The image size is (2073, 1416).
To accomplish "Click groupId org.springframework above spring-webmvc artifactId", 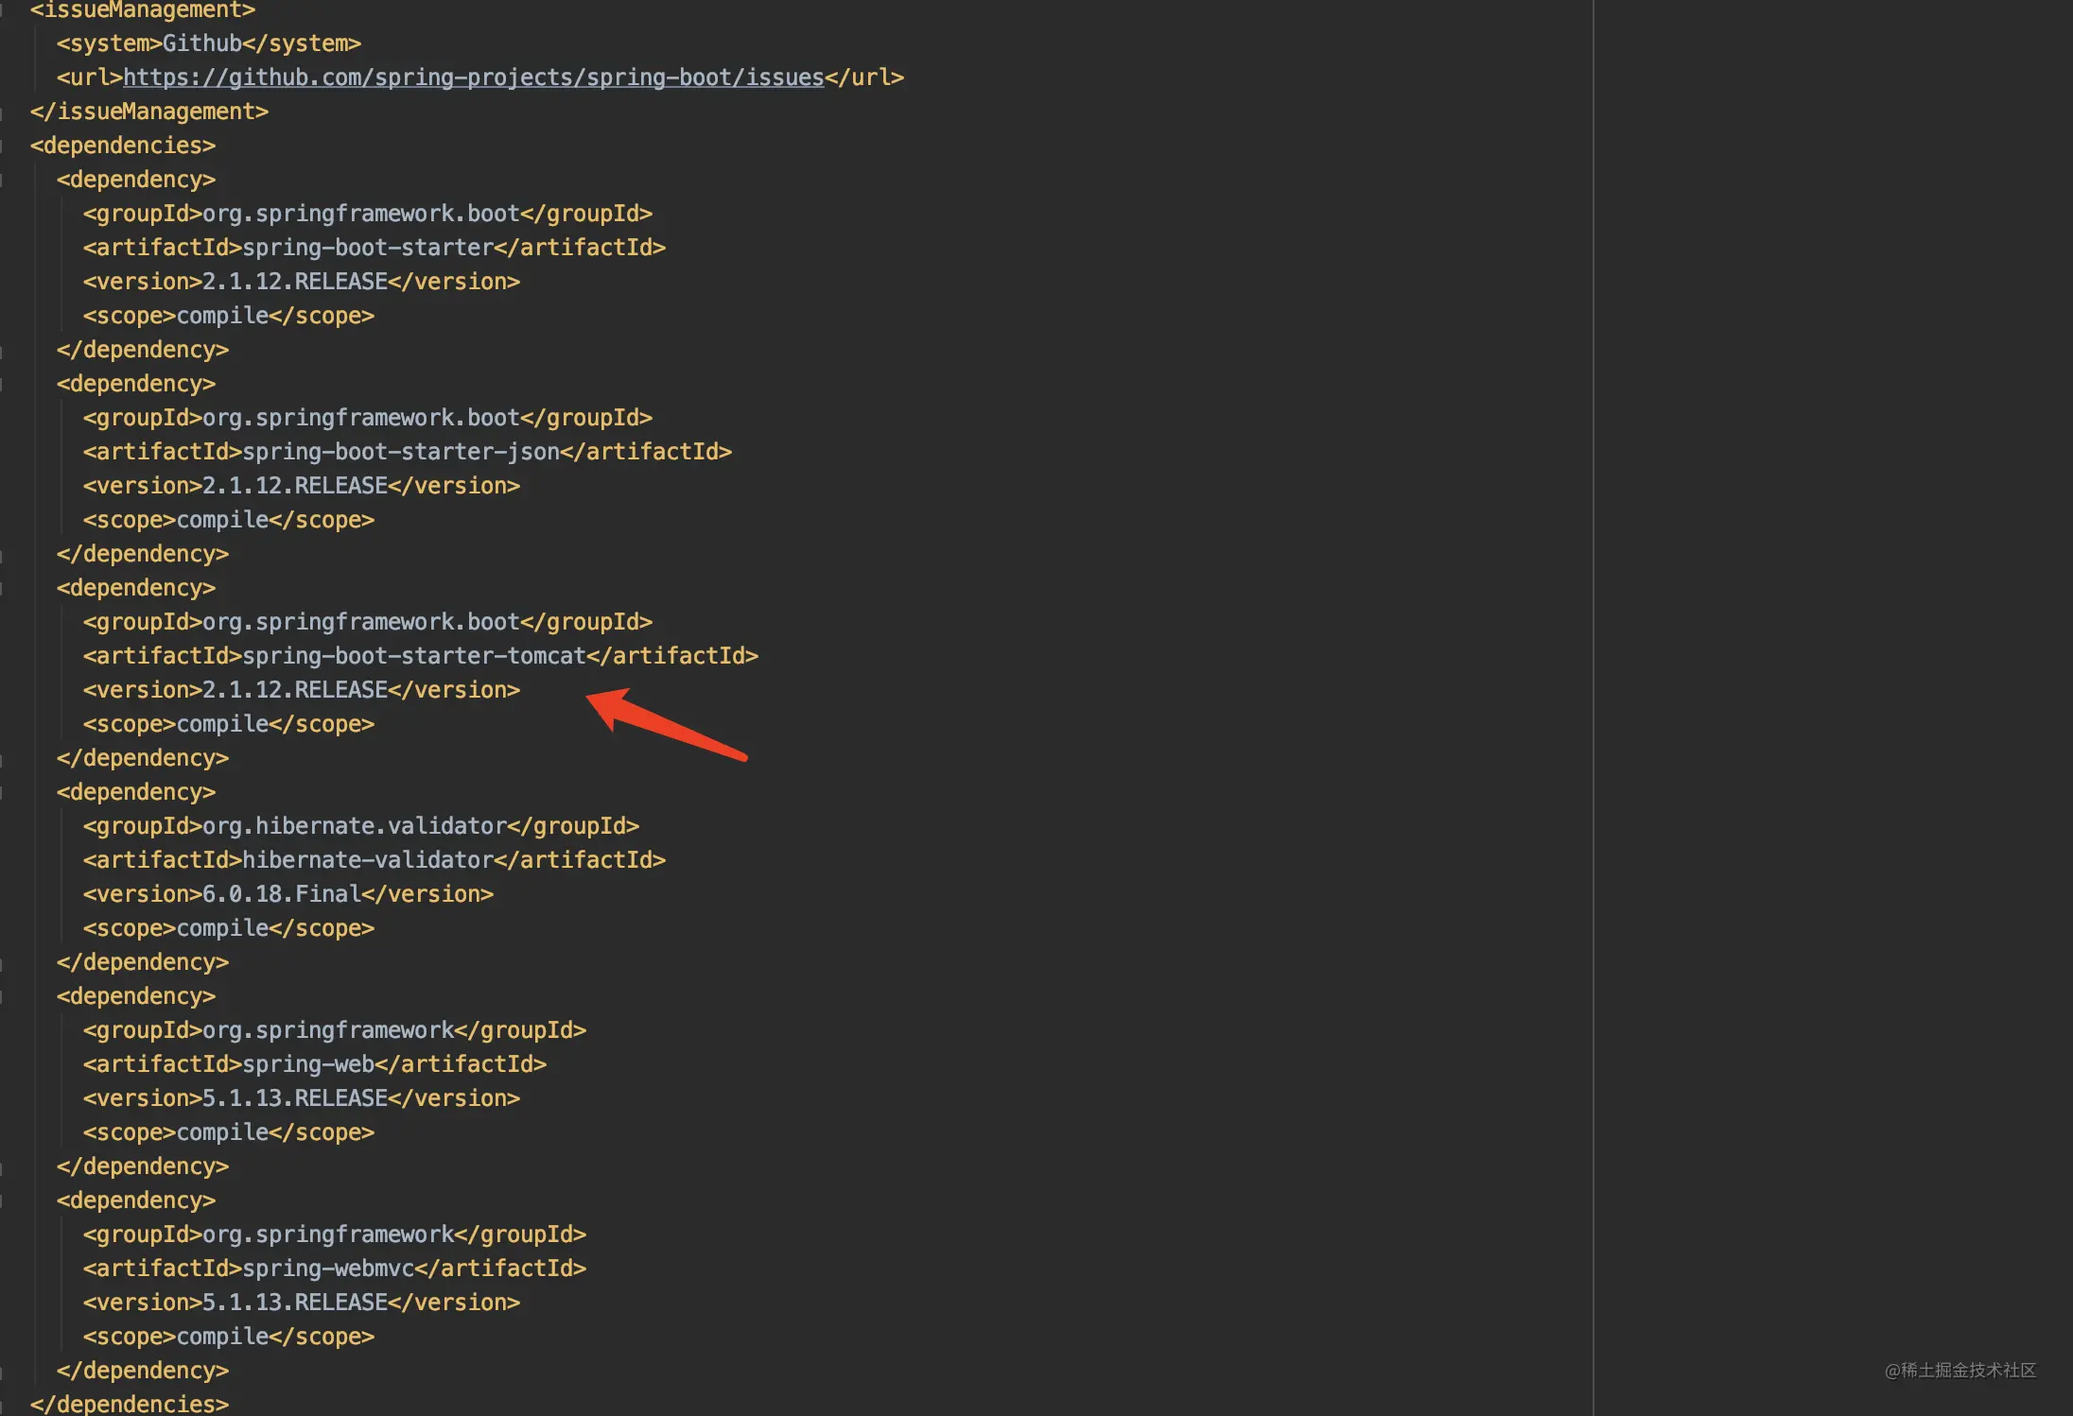I will 335,1235.
